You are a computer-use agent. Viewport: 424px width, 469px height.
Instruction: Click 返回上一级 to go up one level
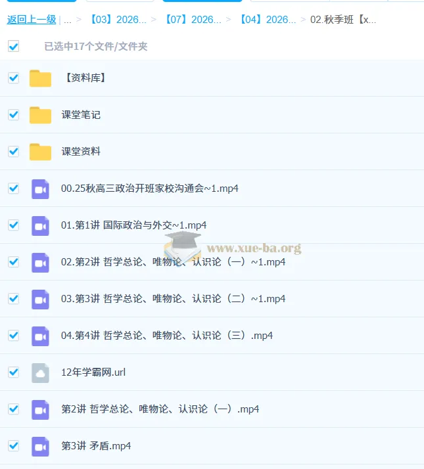(x=32, y=20)
